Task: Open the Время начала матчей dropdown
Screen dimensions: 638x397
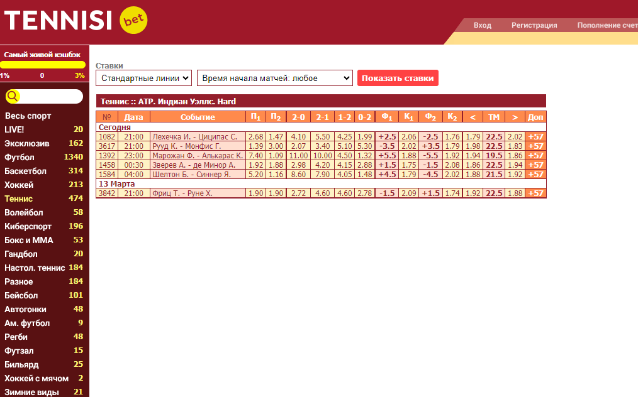Action: 275,78
